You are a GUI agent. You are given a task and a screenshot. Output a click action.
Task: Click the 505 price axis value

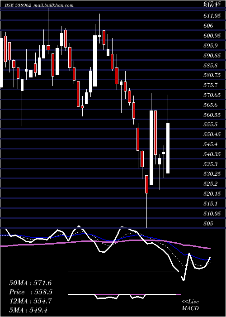tap(208, 223)
